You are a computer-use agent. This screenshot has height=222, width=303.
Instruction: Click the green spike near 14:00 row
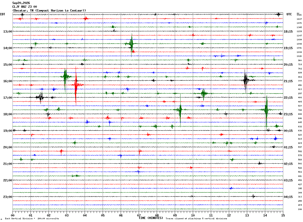click(131, 44)
